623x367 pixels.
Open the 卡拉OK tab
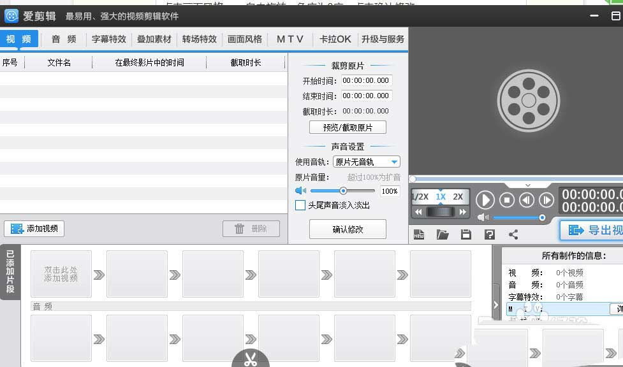(335, 39)
